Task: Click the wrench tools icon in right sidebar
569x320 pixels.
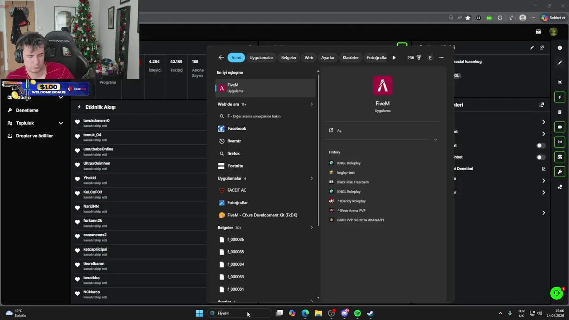Action: click(560, 172)
